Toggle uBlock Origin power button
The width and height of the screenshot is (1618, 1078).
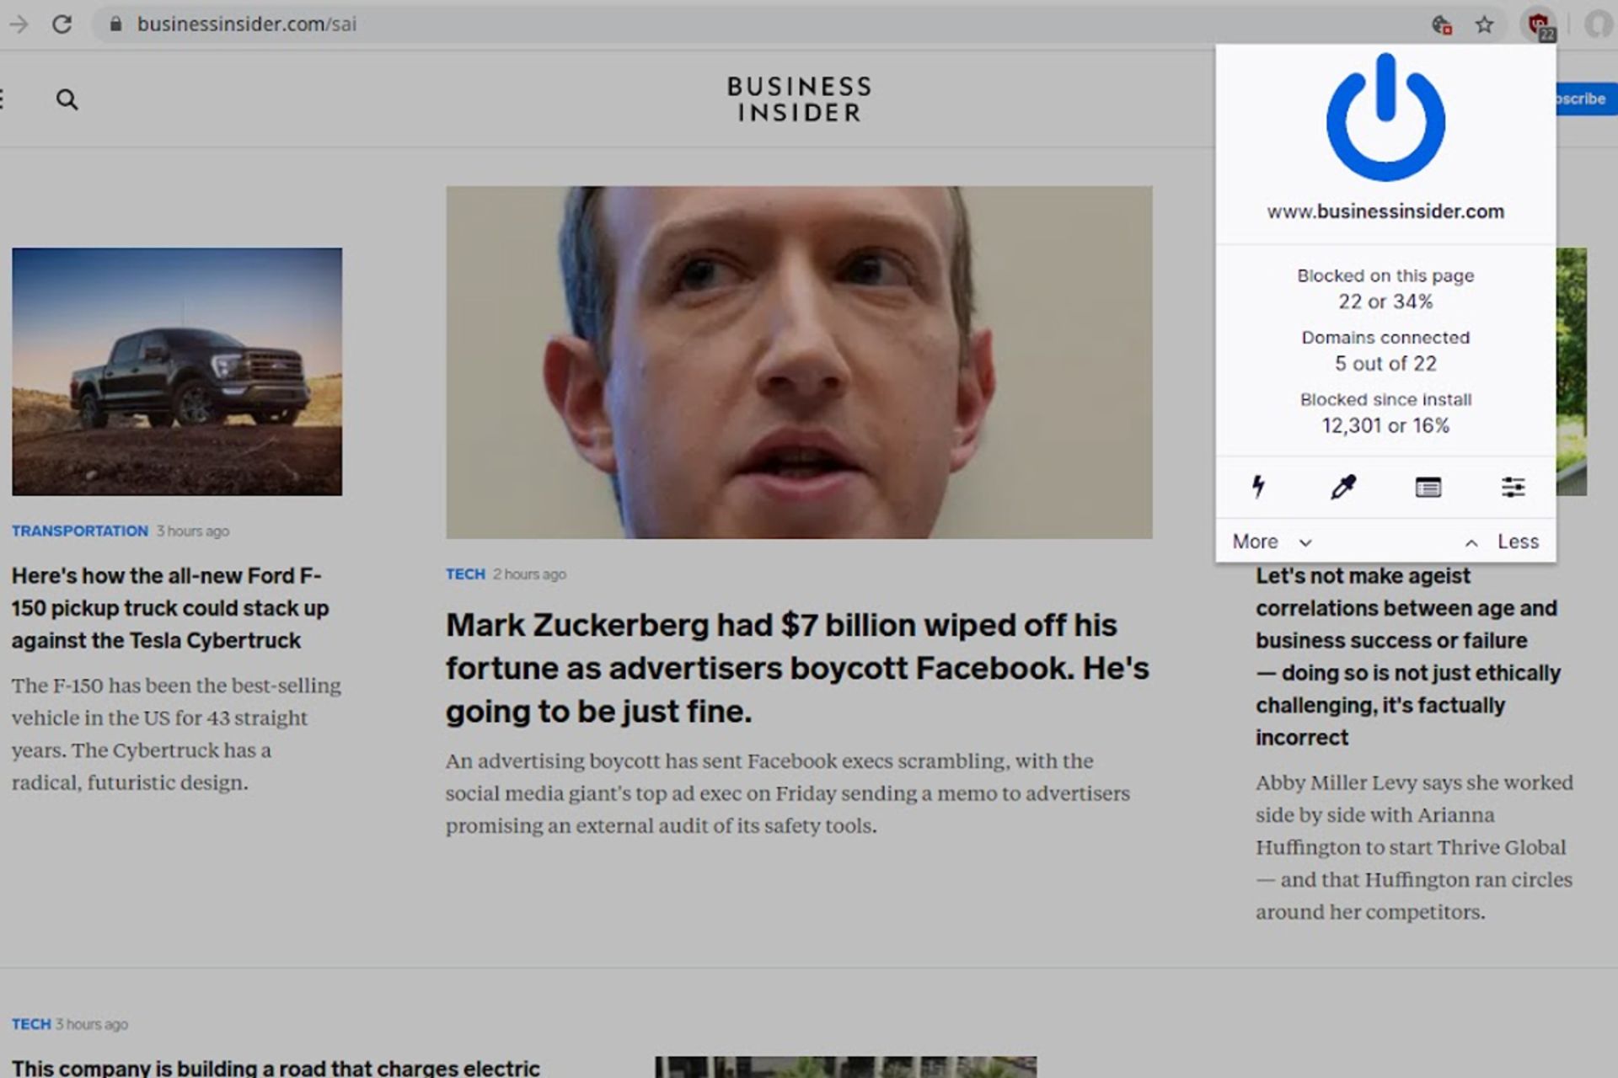1385,117
